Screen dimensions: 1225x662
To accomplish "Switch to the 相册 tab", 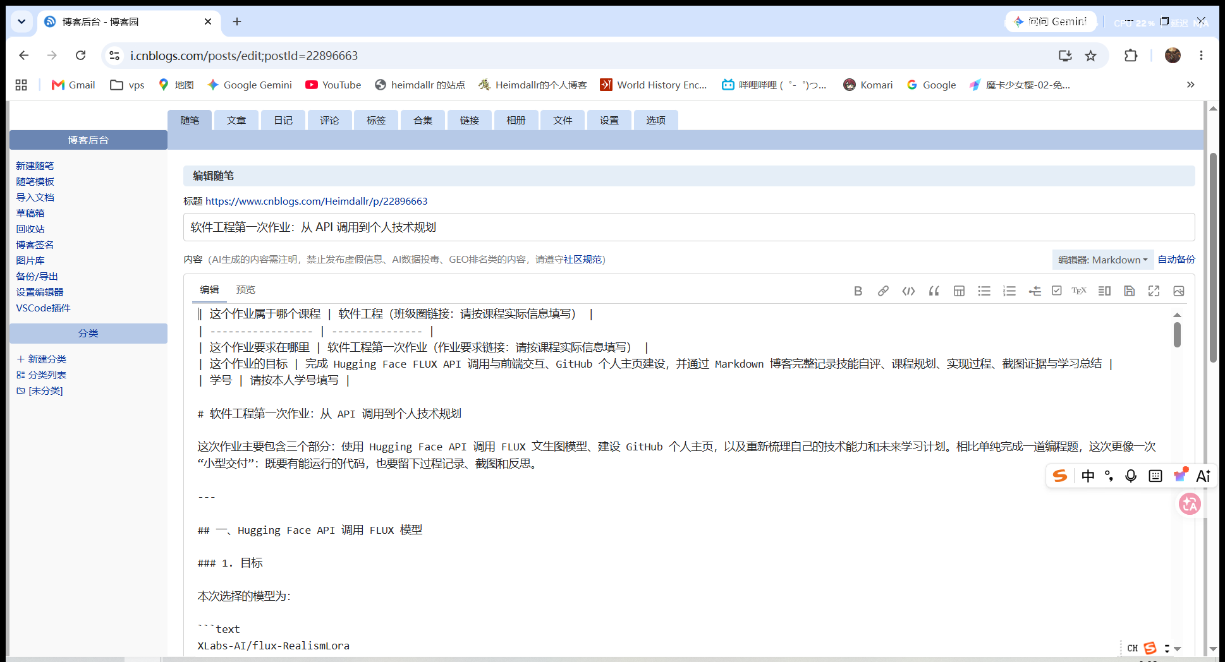I will point(516,120).
